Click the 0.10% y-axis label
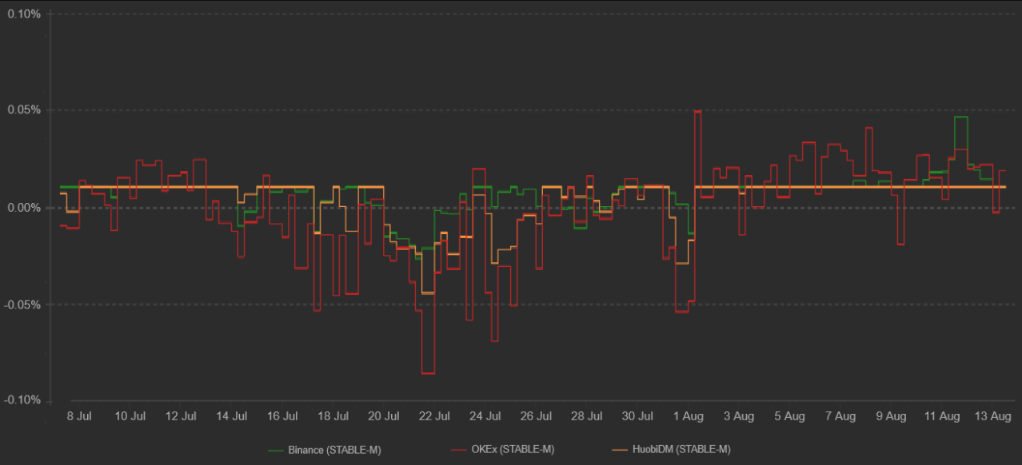This screenshot has width=1022, height=465. tap(23, 14)
